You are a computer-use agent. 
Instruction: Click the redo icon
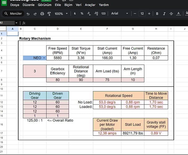point(35,14)
